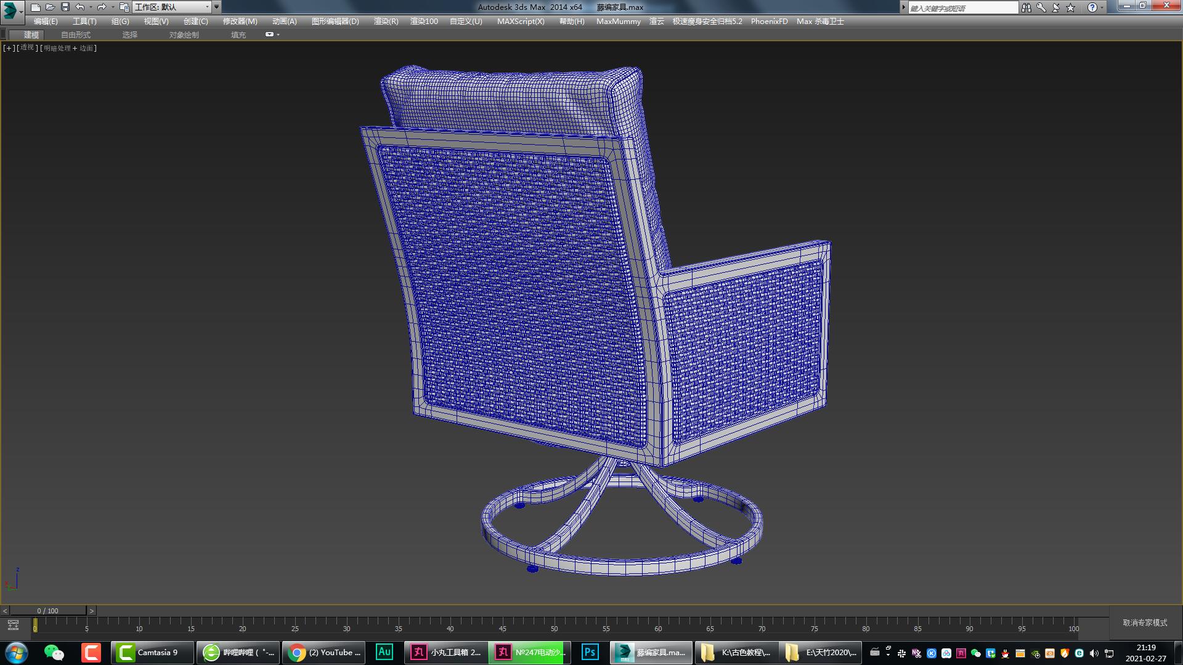Expand the undo history dropdown arrow
1183x665 pixels.
[91, 7]
